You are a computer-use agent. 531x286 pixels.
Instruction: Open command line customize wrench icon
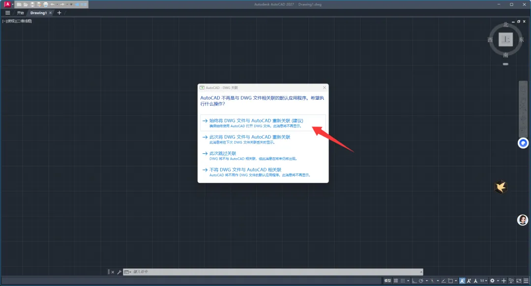click(119, 272)
